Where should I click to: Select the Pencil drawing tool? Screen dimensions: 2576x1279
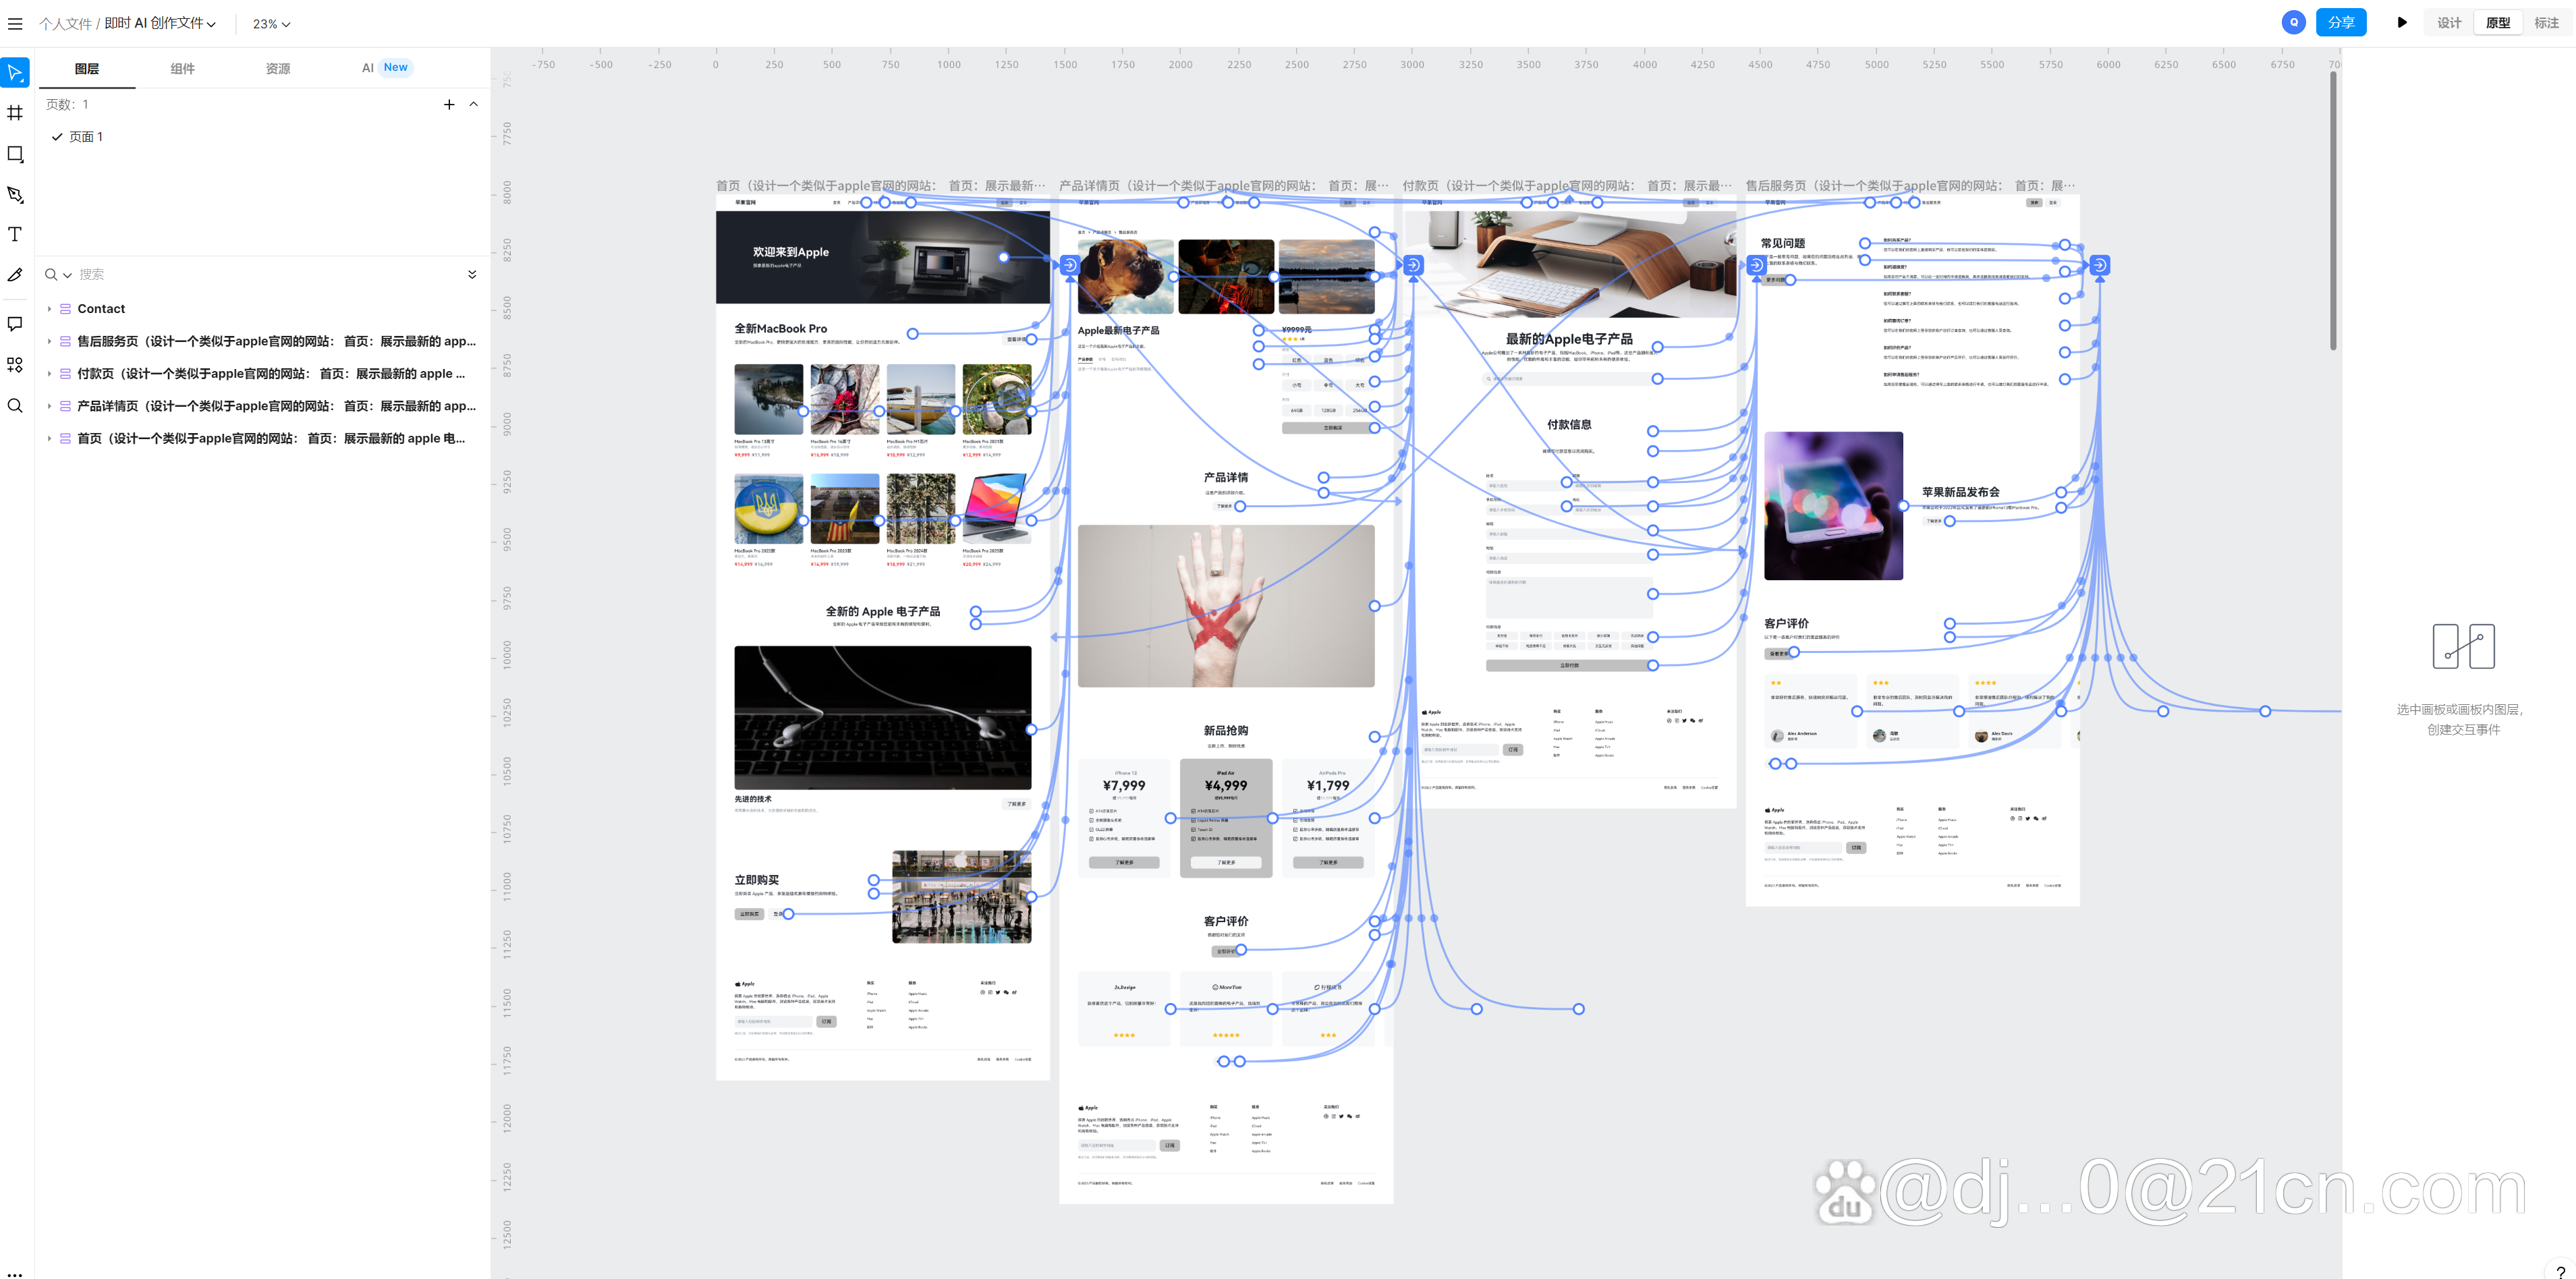(15, 274)
